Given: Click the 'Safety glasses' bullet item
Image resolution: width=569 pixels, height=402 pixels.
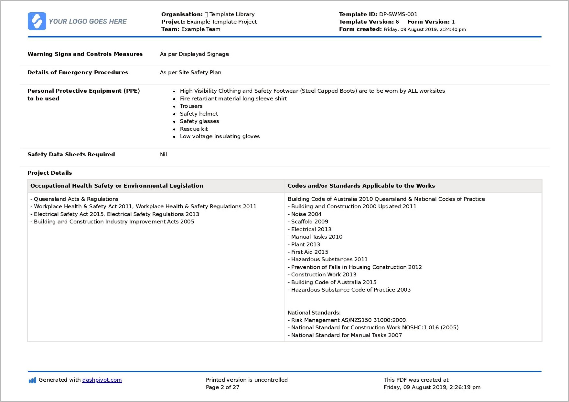Looking at the screenshot, I should pos(199,121).
